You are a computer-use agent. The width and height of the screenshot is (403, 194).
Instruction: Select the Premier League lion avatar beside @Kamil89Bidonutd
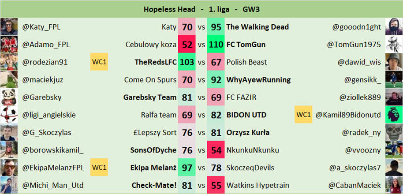394,115
